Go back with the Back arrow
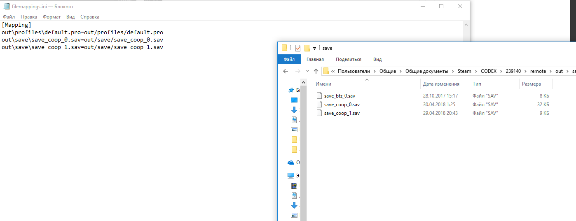Image resolution: width=576 pixels, height=221 pixels. coord(286,71)
